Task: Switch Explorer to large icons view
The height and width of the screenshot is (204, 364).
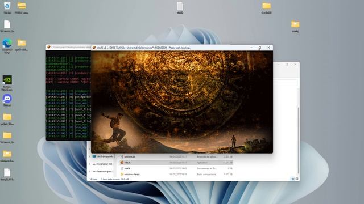Action: pos(297,179)
